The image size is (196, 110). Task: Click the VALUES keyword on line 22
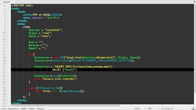point(56,70)
